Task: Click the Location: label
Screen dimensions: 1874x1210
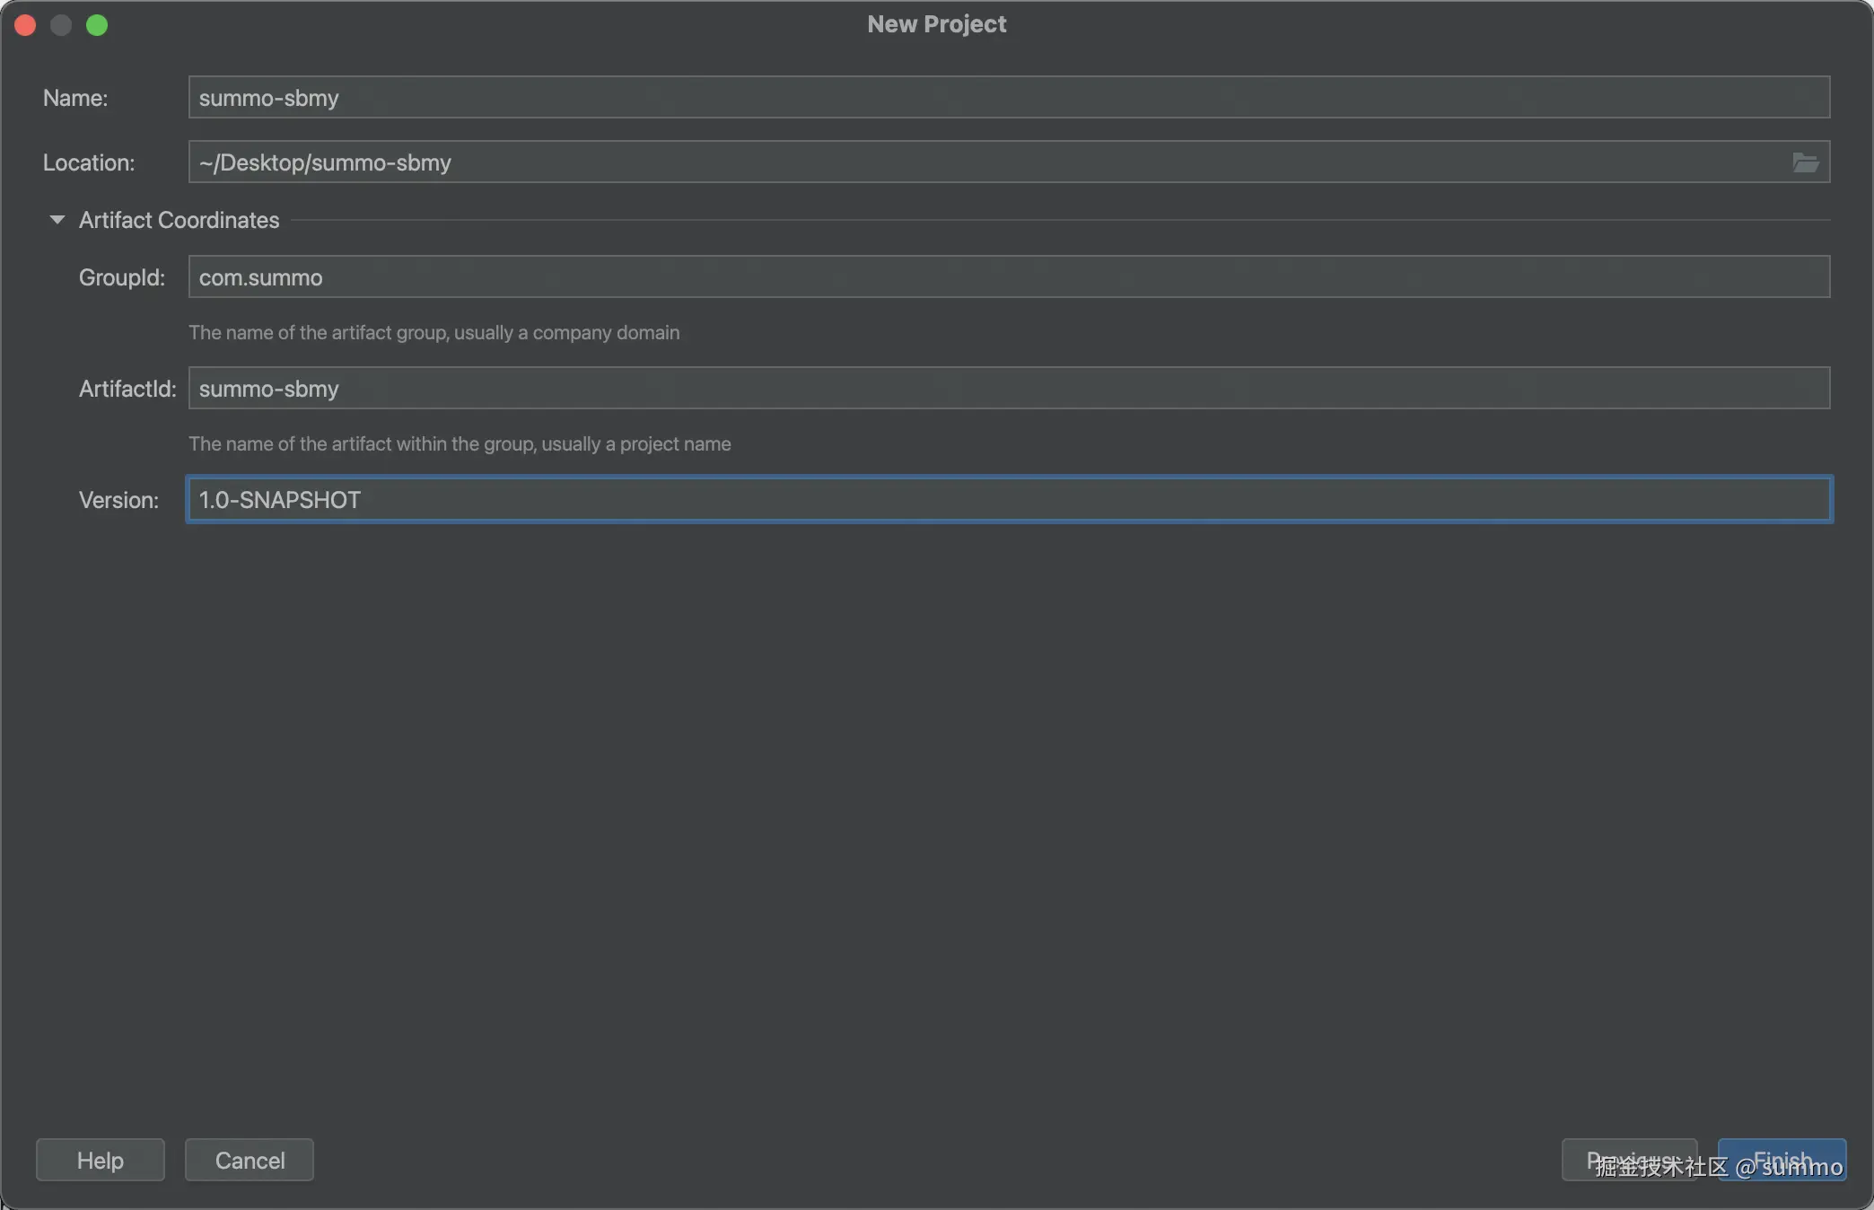Action: point(89,162)
